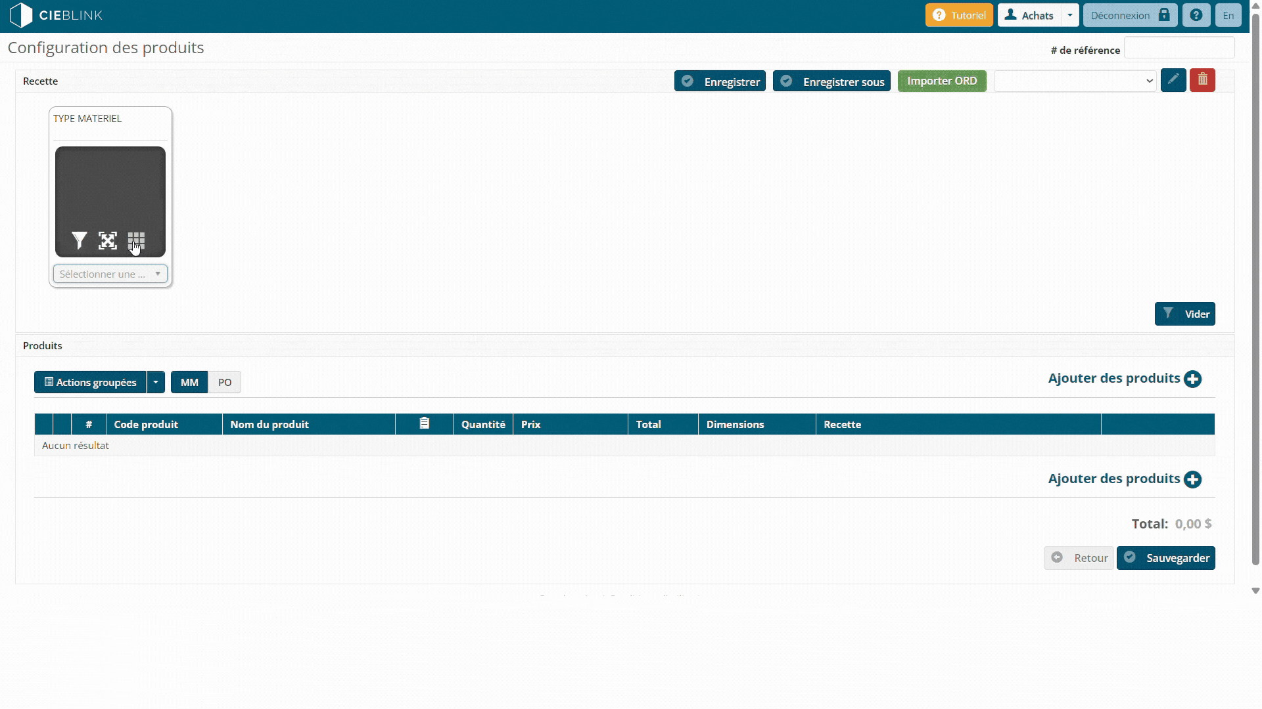1262x709 pixels.
Task: Click the red trash delete recipe icon
Action: point(1202,80)
